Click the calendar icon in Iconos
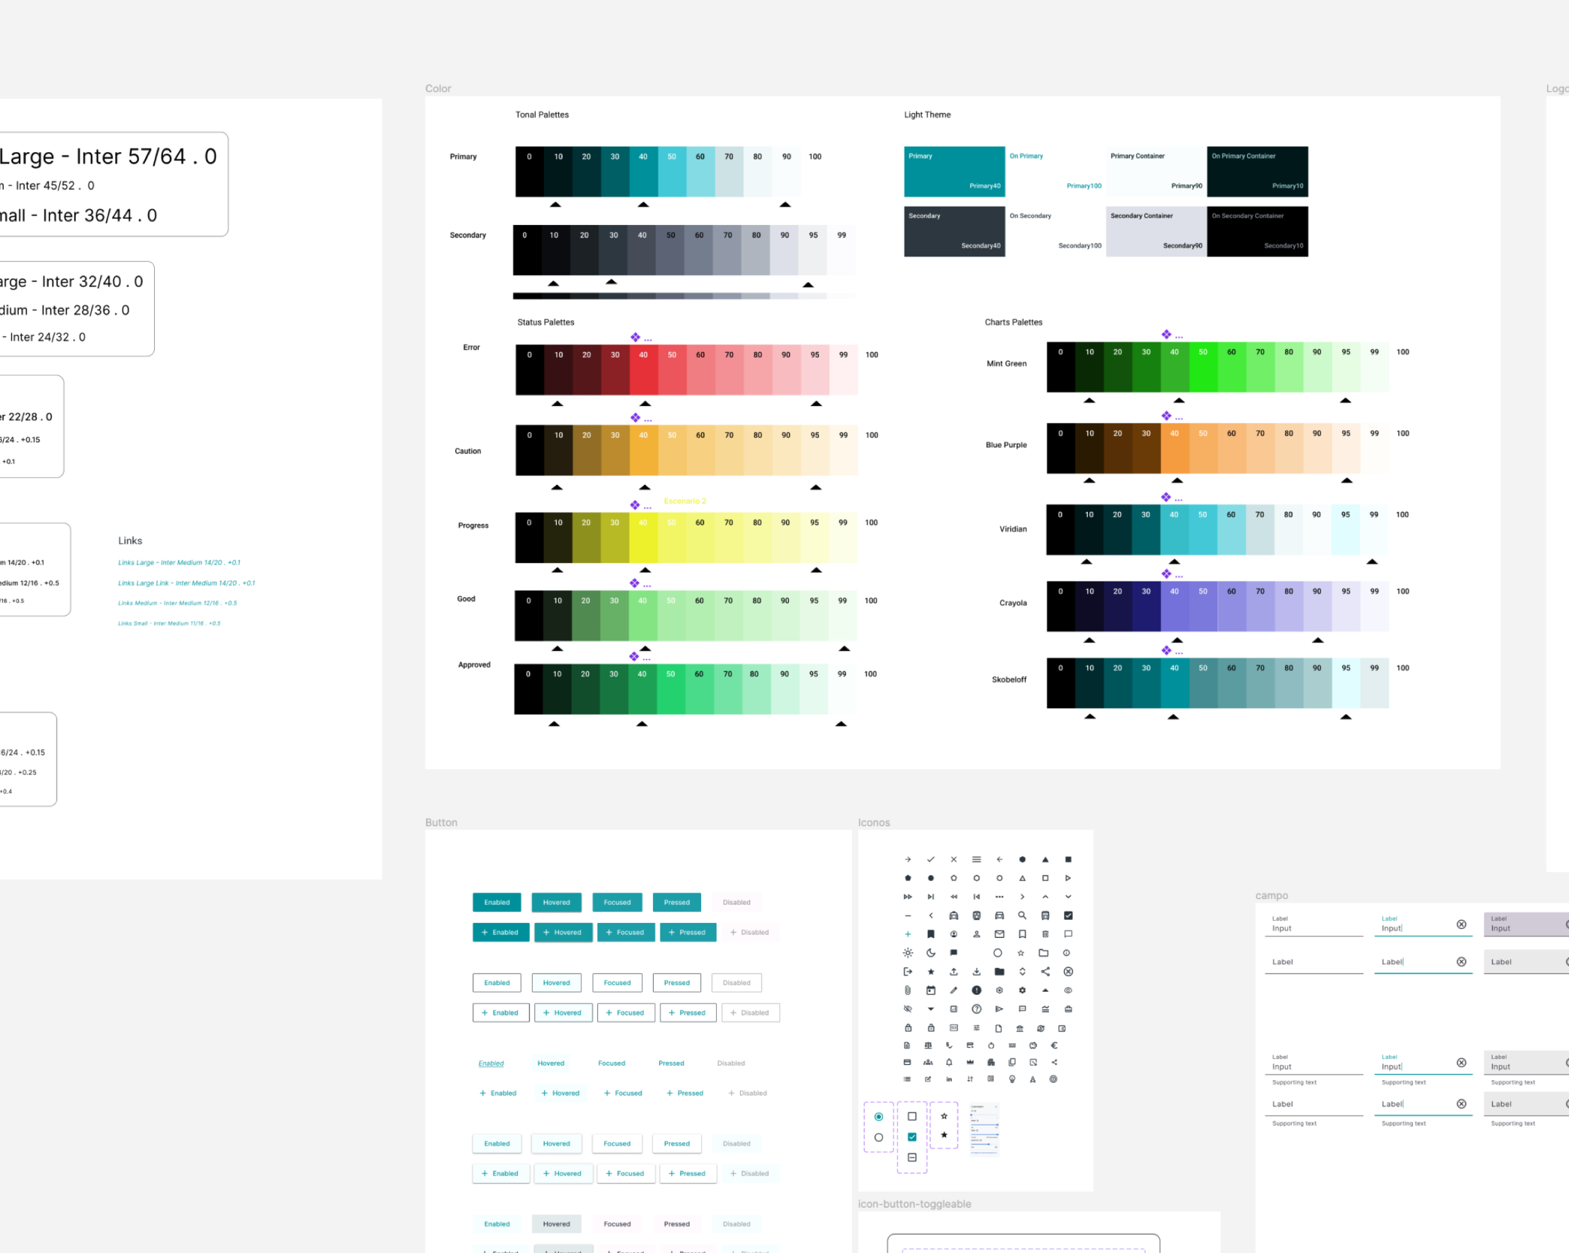The height and width of the screenshot is (1253, 1569). 932,990
